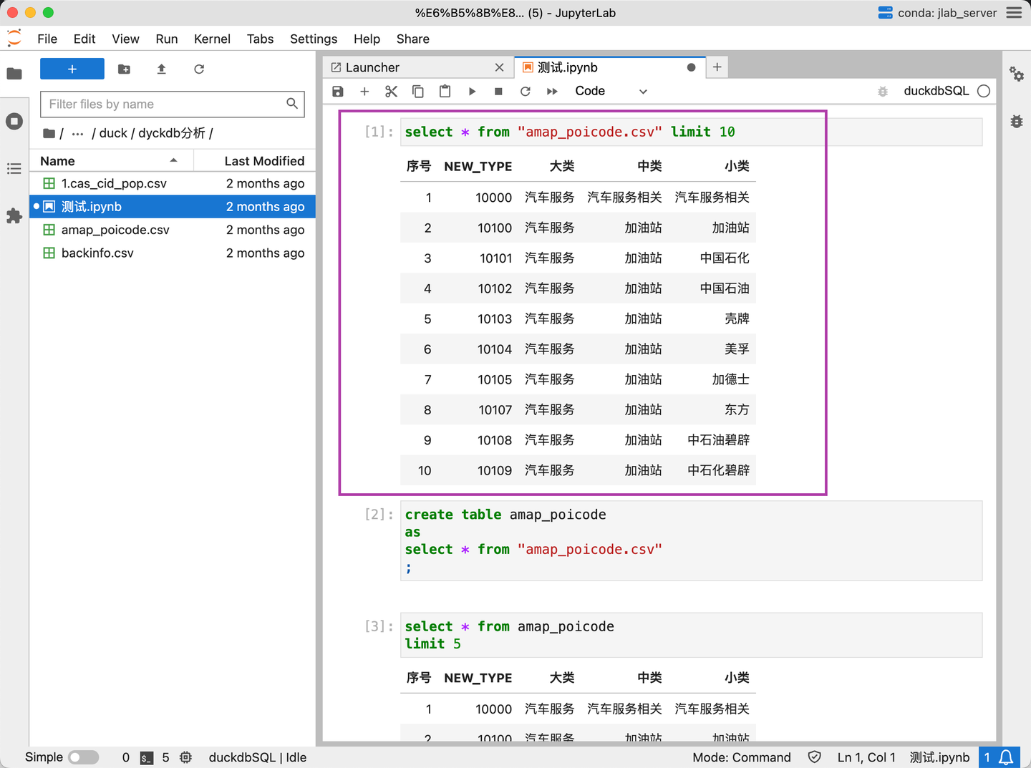Save the notebook with the disk icon
Viewport: 1031px width, 768px height.
click(338, 91)
